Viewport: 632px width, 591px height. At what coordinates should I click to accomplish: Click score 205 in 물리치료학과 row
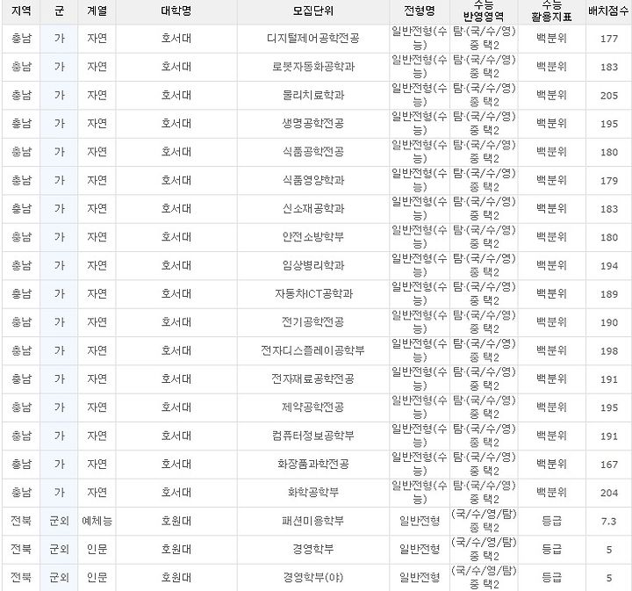[608, 96]
